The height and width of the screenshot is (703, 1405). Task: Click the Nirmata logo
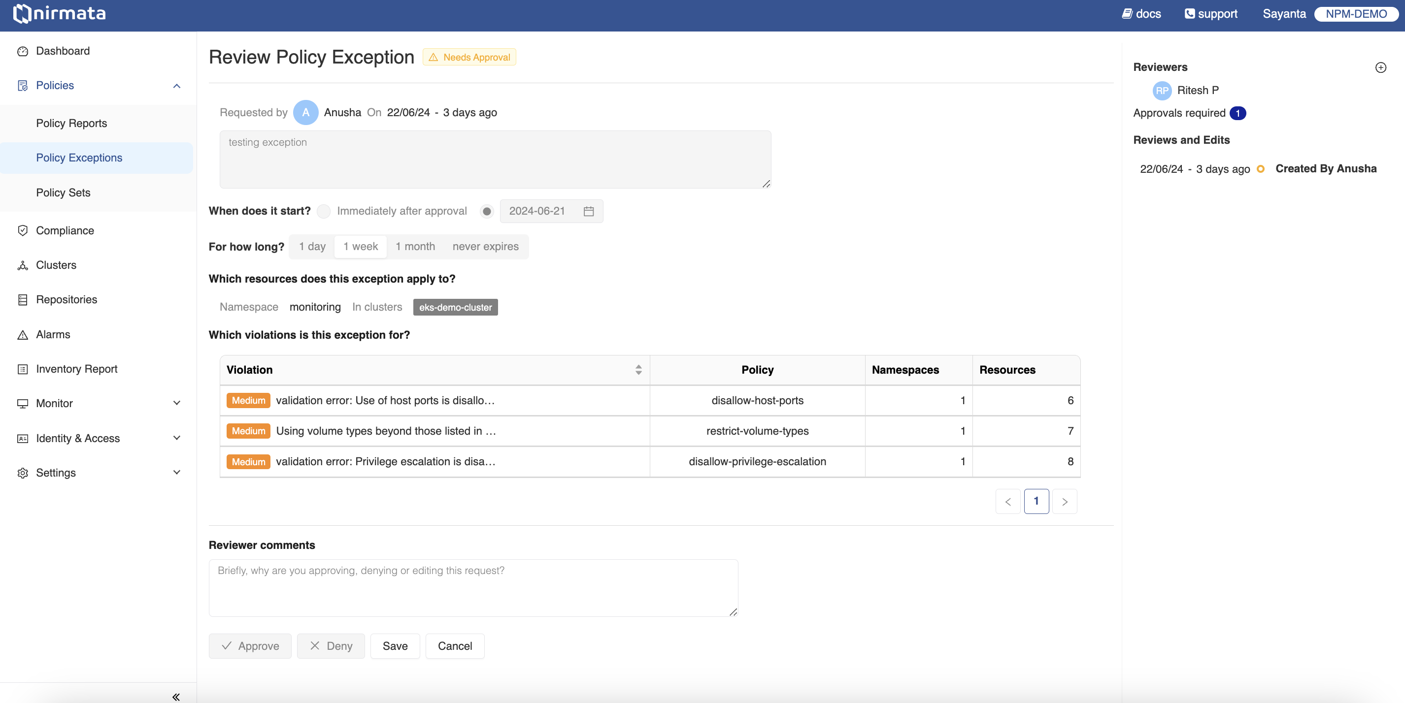[60, 14]
